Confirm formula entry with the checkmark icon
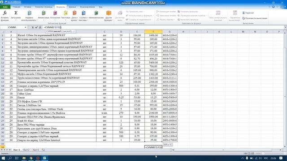Viewport: 287px width, 161px height. tap(36, 27)
